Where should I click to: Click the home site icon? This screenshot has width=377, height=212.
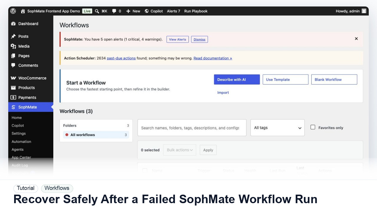tap(23, 11)
